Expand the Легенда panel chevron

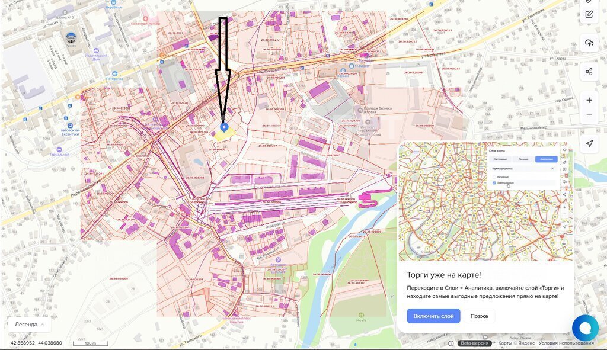(x=43, y=325)
